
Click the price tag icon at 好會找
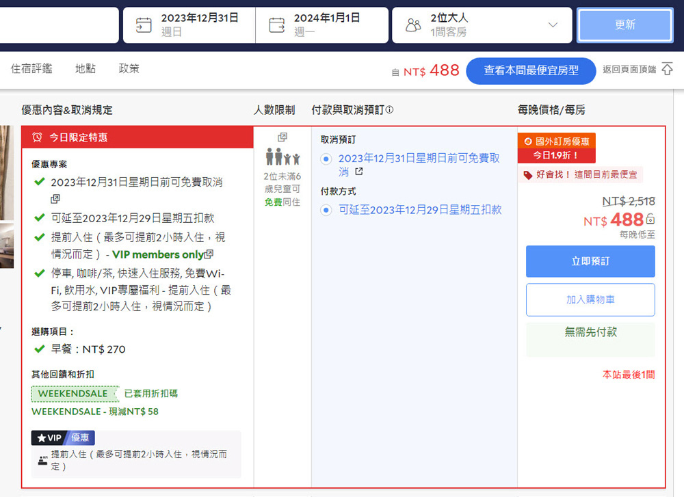528,175
